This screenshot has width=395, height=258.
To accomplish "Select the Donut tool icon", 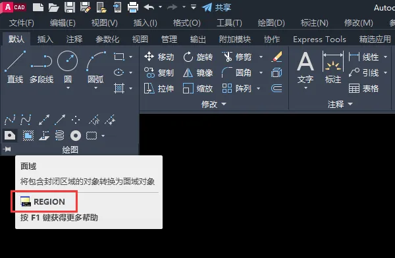I will coord(76,136).
